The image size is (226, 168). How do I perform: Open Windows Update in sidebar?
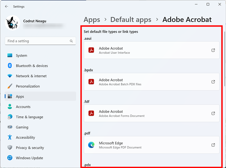(29, 158)
